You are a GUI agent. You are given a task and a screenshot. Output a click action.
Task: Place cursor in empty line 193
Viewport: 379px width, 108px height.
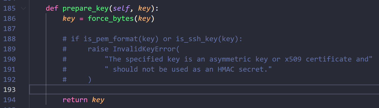204,90
